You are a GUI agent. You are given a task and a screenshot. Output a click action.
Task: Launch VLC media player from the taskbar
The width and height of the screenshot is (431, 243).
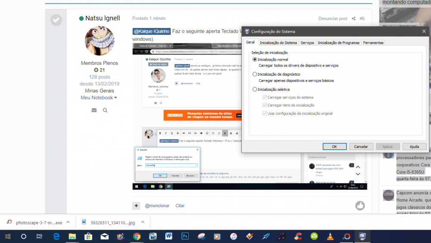(330, 236)
